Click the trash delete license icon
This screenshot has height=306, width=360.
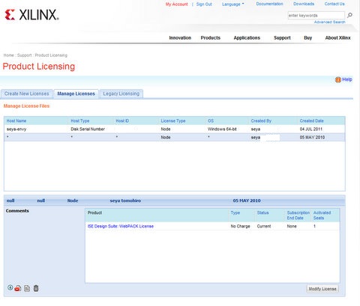pyautogui.click(x=36, y=288)
